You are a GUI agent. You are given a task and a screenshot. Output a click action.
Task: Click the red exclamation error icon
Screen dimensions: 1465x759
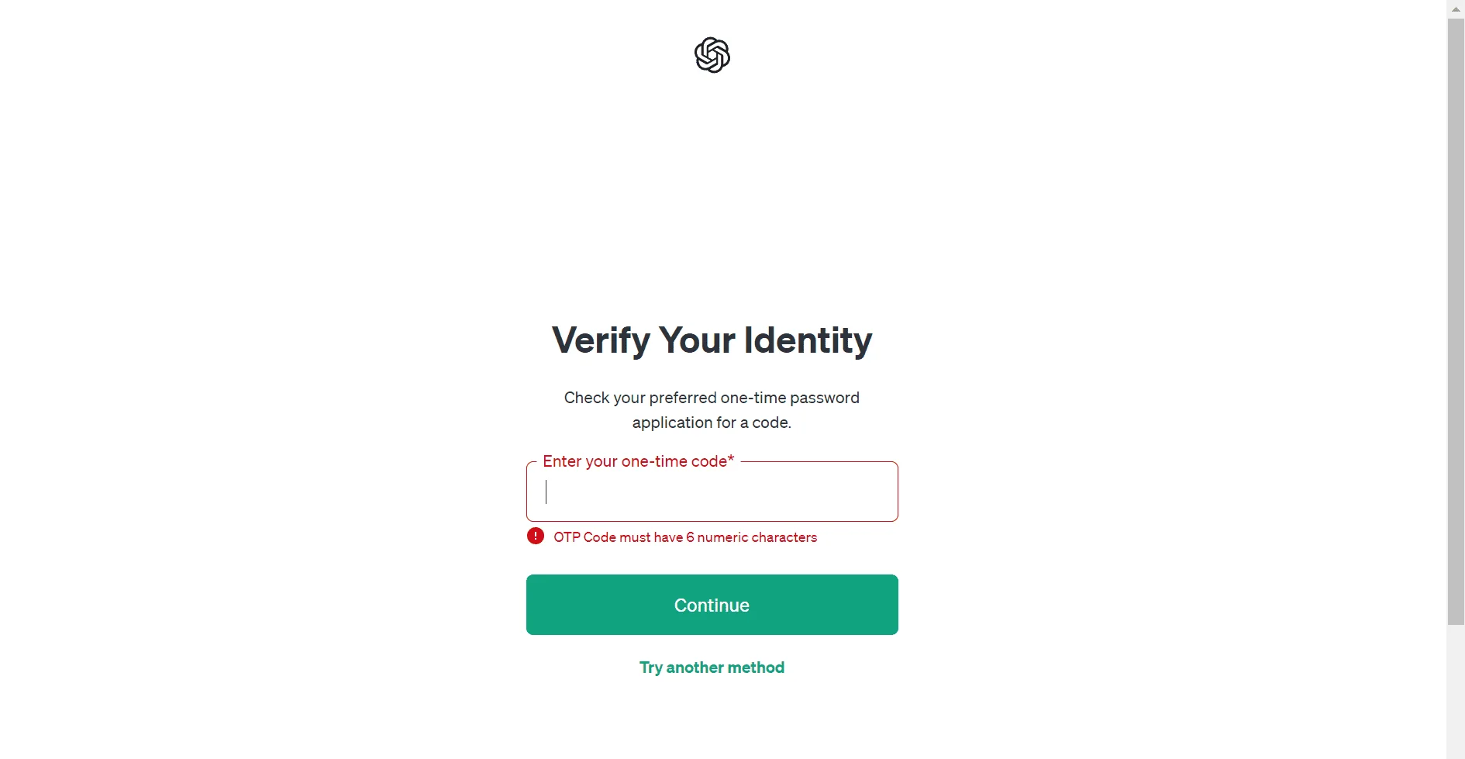(x=535, y=536)
